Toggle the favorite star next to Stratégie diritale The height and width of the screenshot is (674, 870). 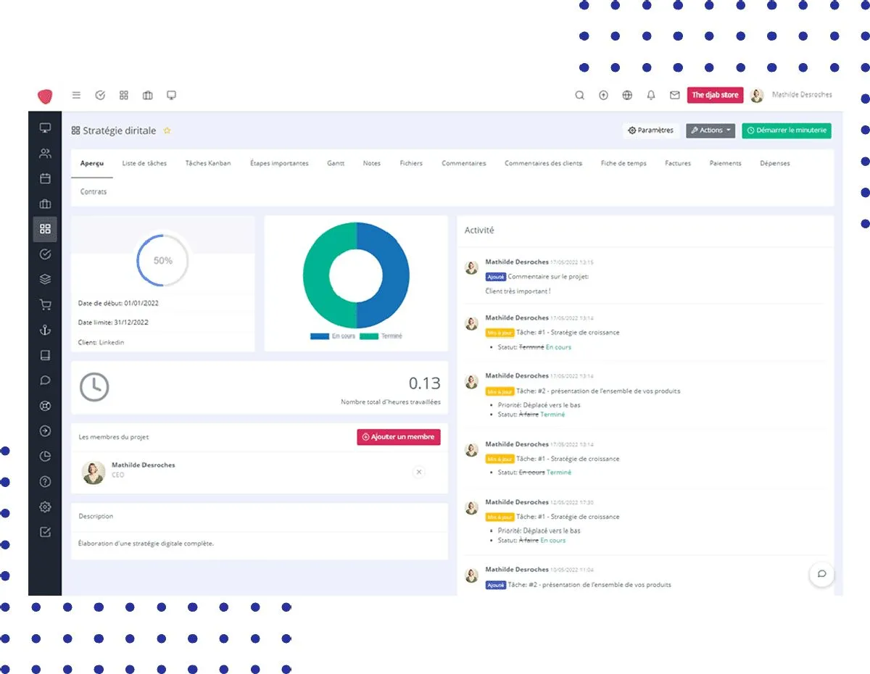tap(167, 131)
